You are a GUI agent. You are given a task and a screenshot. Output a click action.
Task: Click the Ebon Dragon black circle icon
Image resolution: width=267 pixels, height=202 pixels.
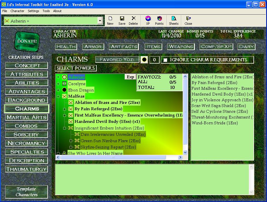(x=64, y=90)
